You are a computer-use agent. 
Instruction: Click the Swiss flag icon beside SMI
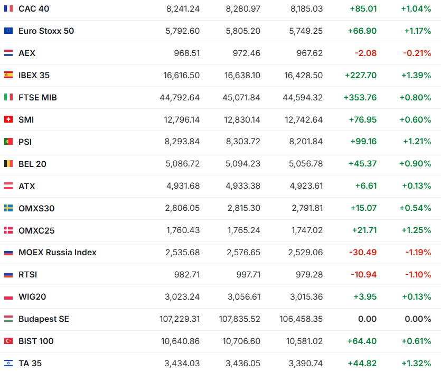(8, 120)
